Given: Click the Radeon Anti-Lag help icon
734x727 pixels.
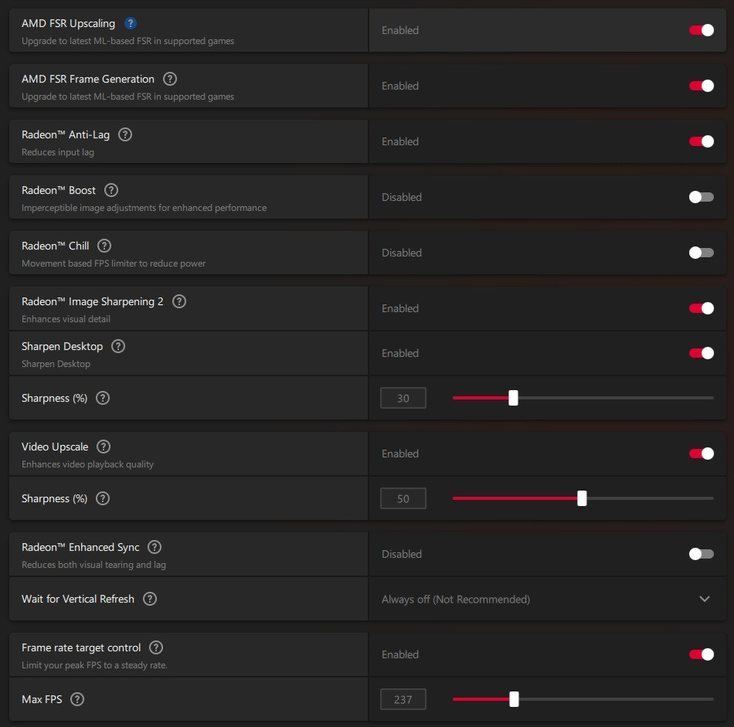Looking at the screenshot, I should coord(125,134).
